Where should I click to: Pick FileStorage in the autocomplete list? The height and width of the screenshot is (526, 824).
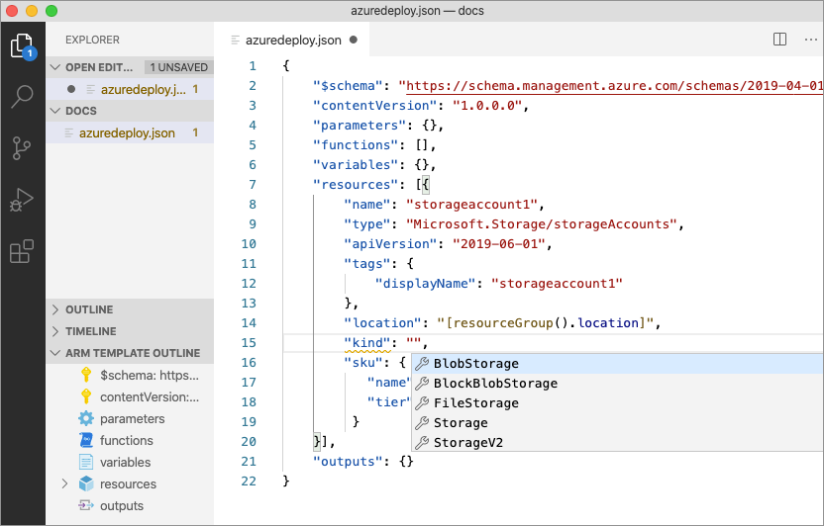(x=475, y=403)
